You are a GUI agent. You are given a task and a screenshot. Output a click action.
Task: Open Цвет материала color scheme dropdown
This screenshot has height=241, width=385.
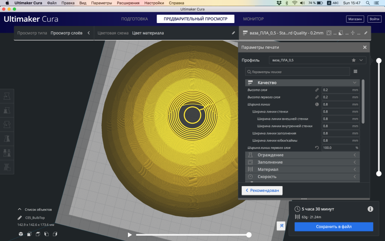[x=166, y=33]
